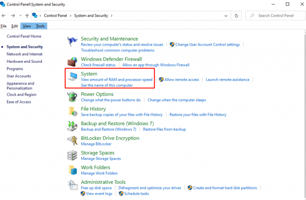
Task: Click the Backup and Restore icon
Action: point(73,126)
